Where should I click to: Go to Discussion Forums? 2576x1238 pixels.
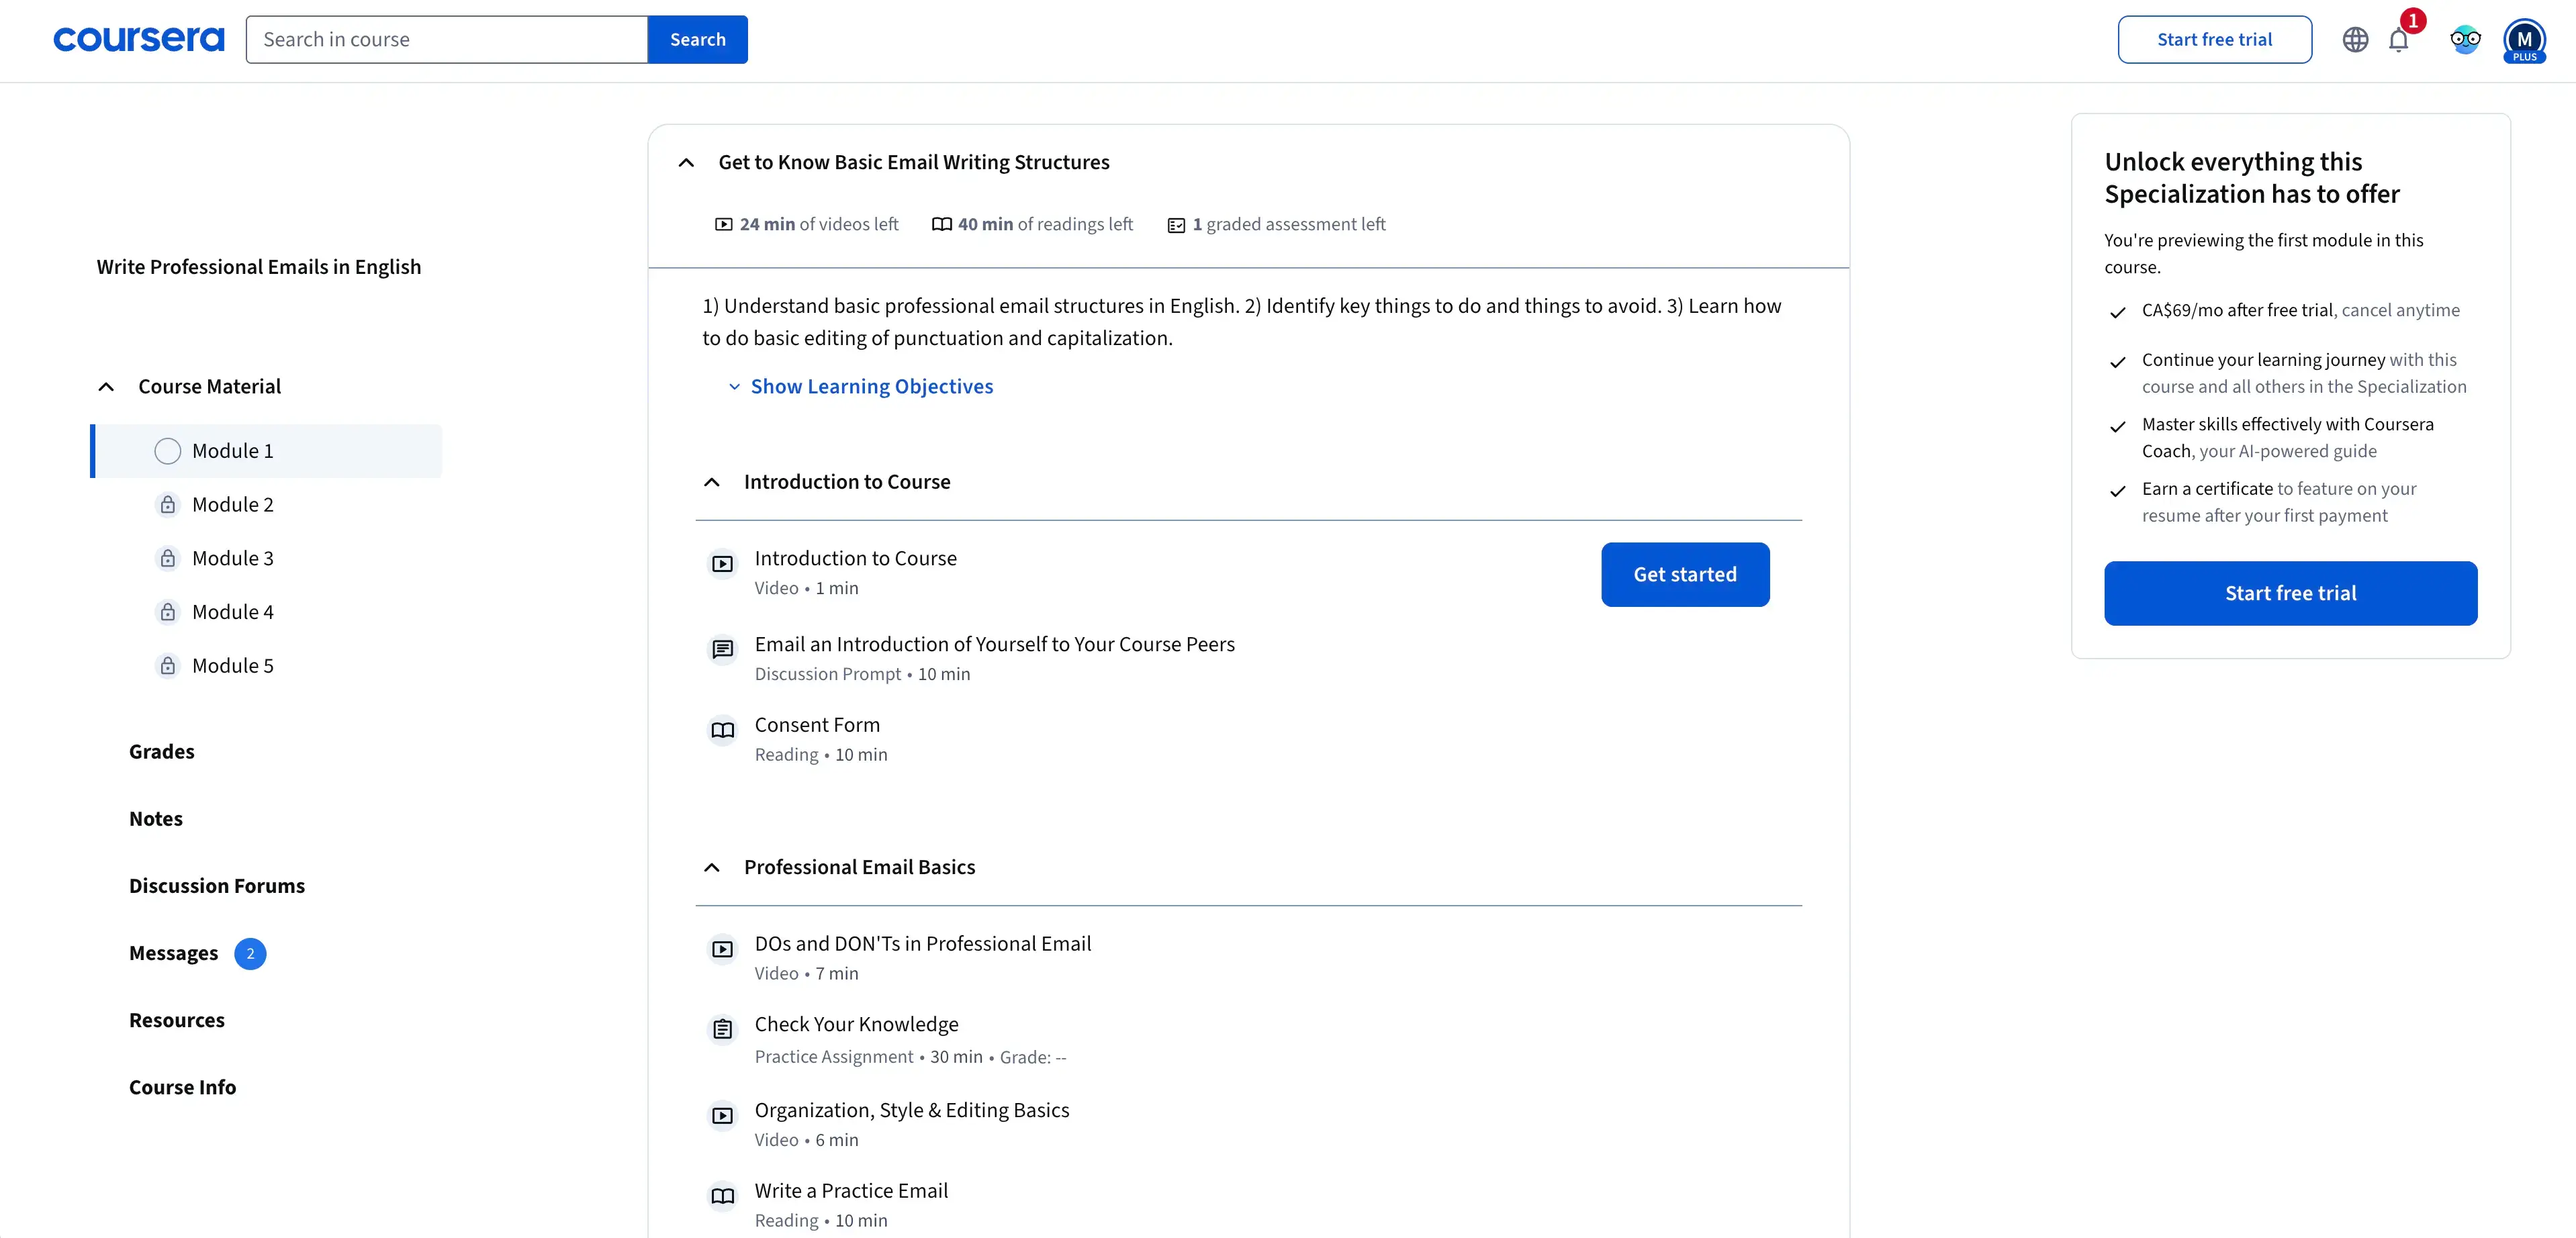coord(216,886)
